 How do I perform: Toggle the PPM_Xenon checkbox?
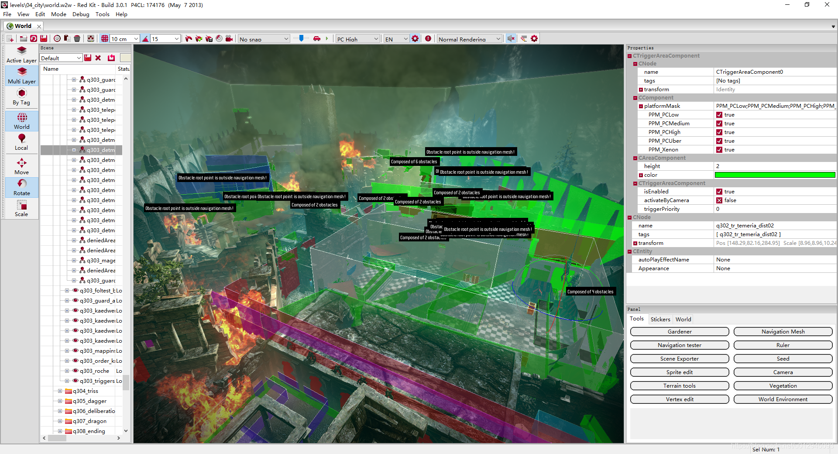pyautogui.click(x=719, y=150)
